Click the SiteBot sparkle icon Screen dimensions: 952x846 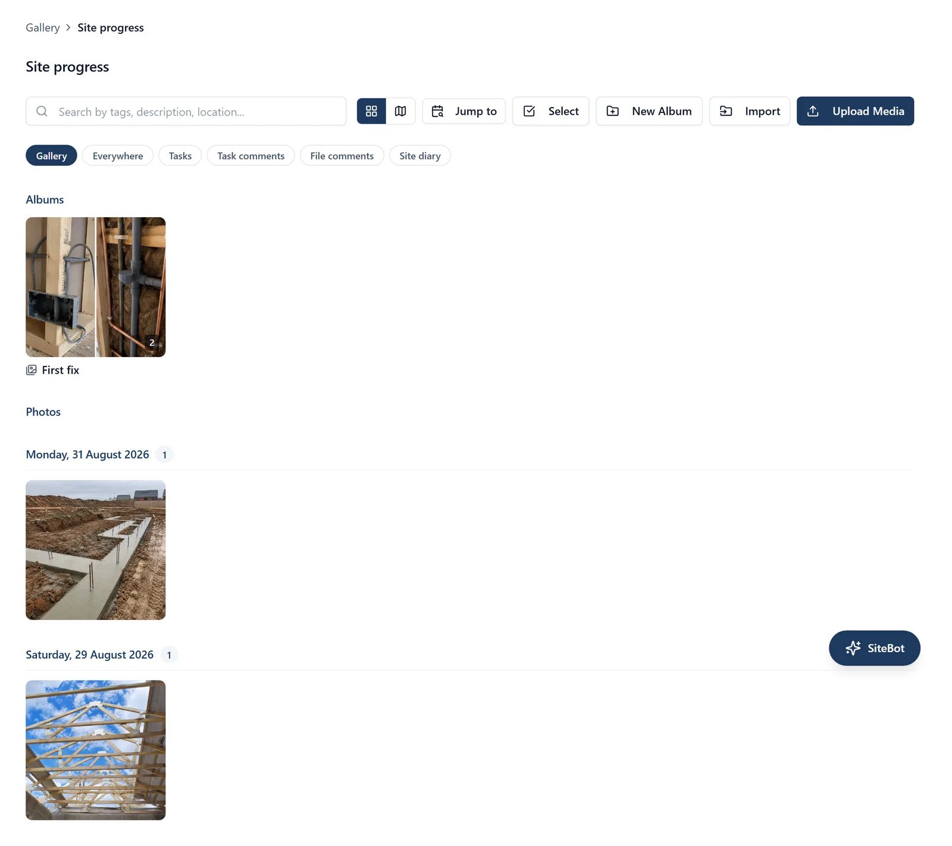point(853,648)
